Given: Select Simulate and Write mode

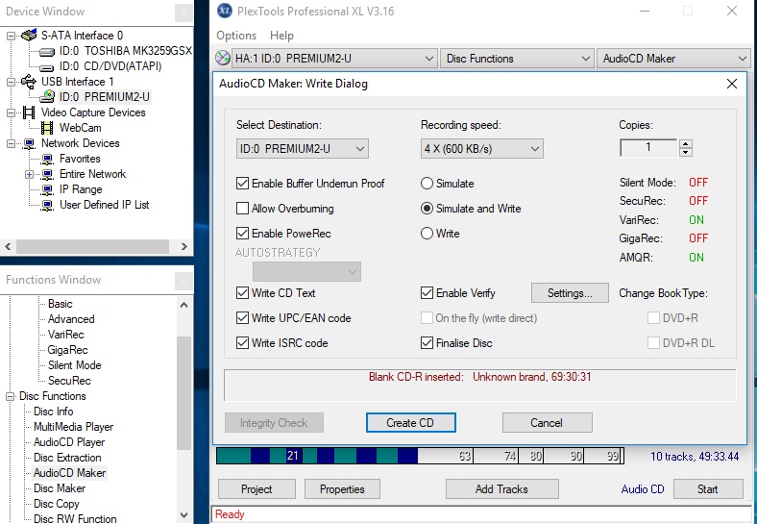Looking at the screenshot, I should pos(427,209).
